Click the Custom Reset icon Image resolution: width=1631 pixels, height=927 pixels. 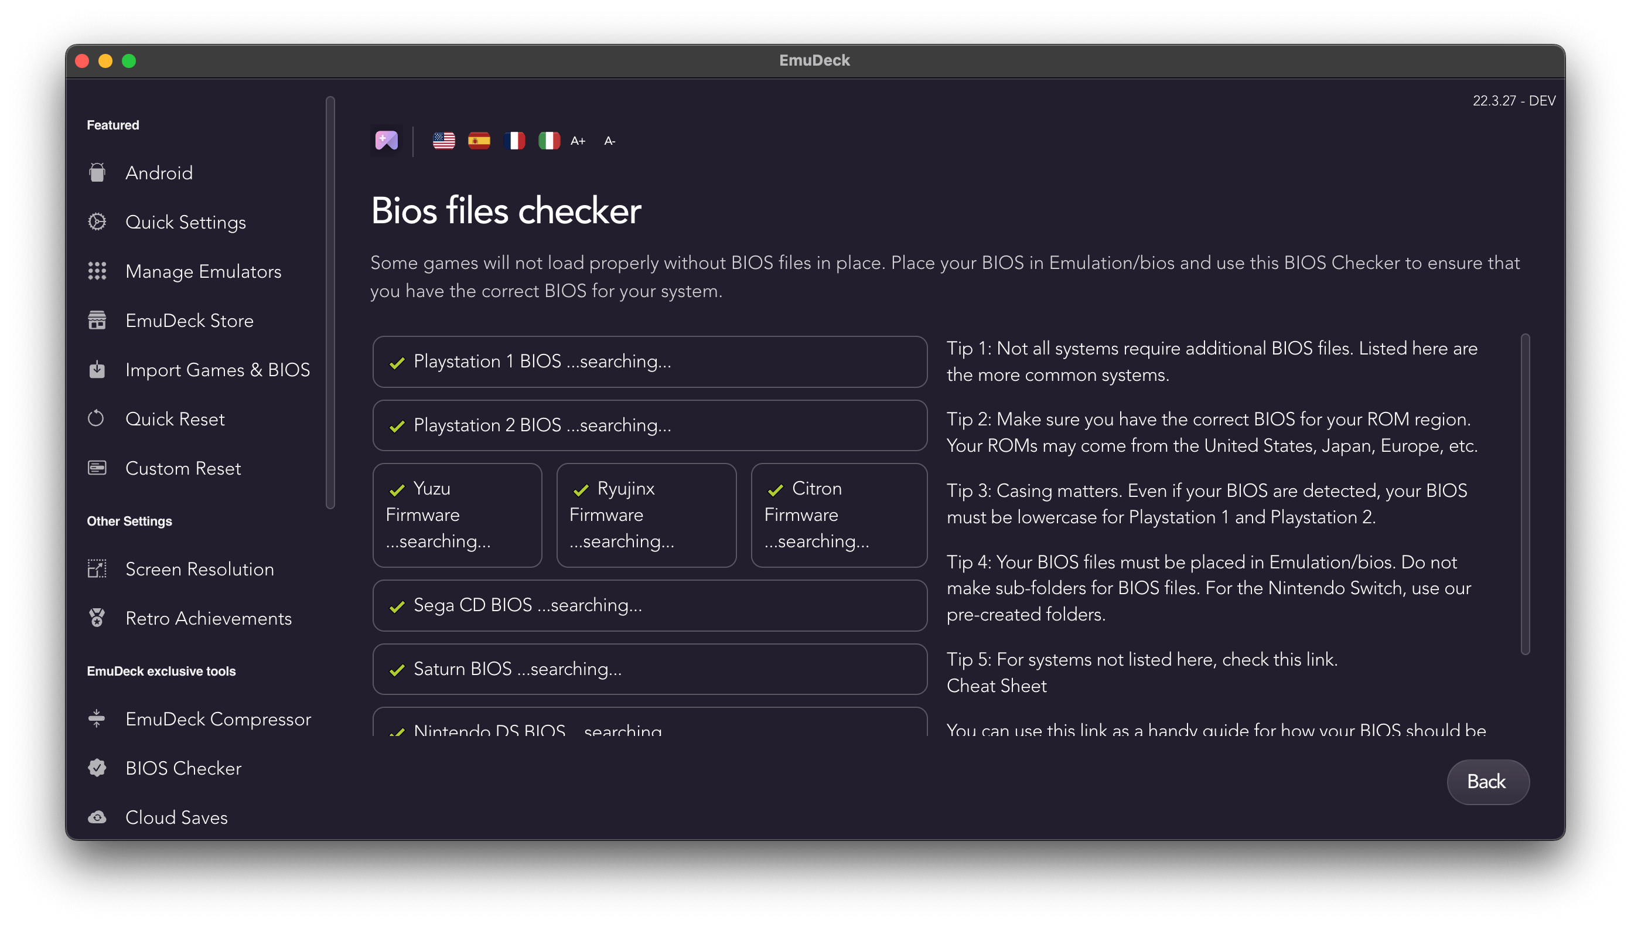pyautogui.click(x=97, y=468)
